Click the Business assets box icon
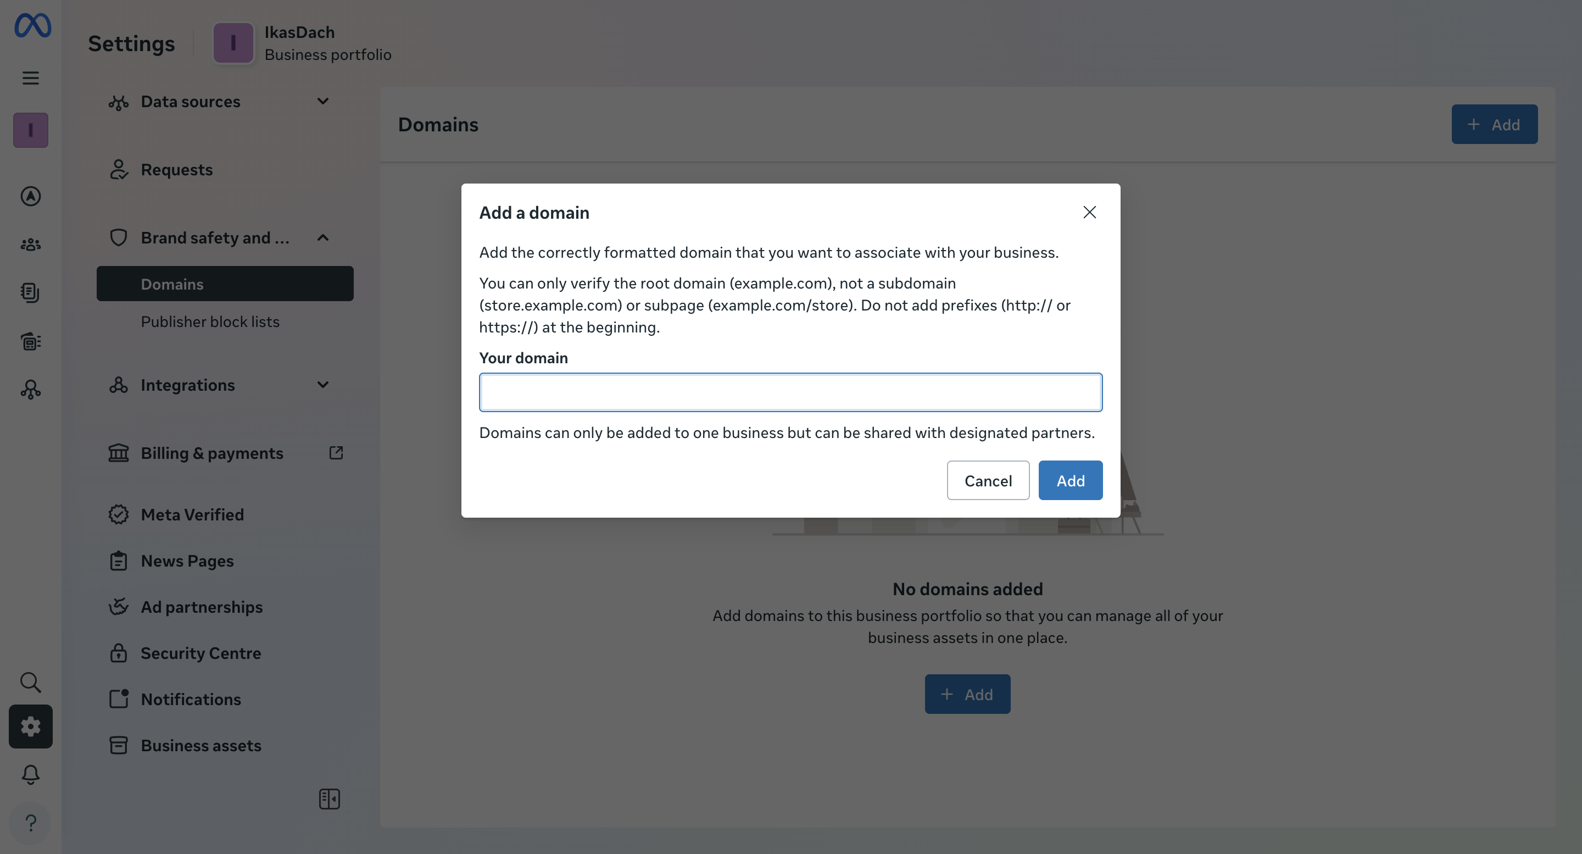Screen dimensions: 1582x854 point(119,745)
